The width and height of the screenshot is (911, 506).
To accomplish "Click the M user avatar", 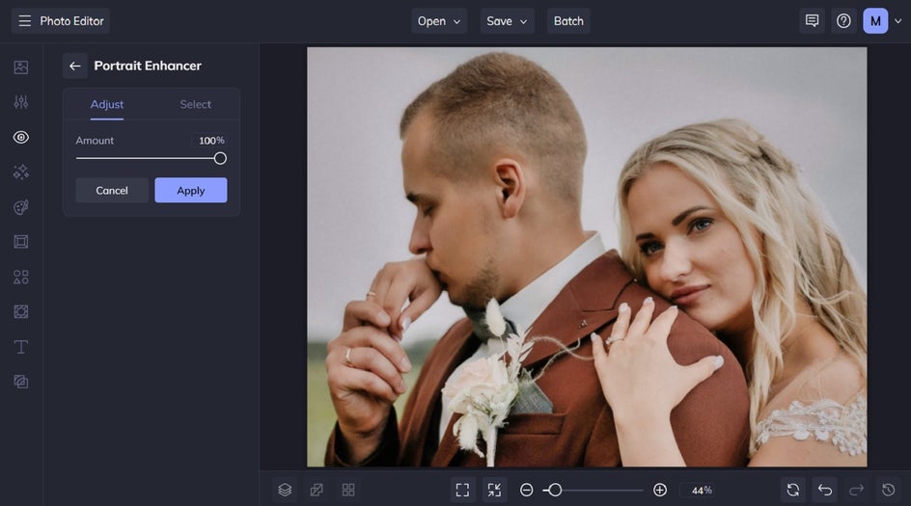I will pyautogui.click(x=875, y=21).
